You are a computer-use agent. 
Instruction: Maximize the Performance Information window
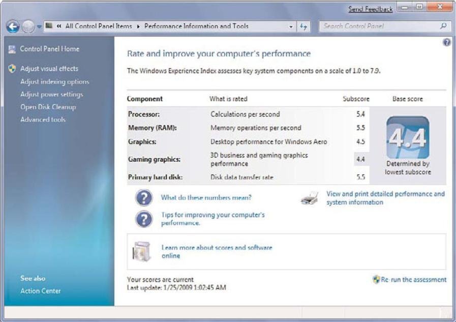(x=419, y=7)
